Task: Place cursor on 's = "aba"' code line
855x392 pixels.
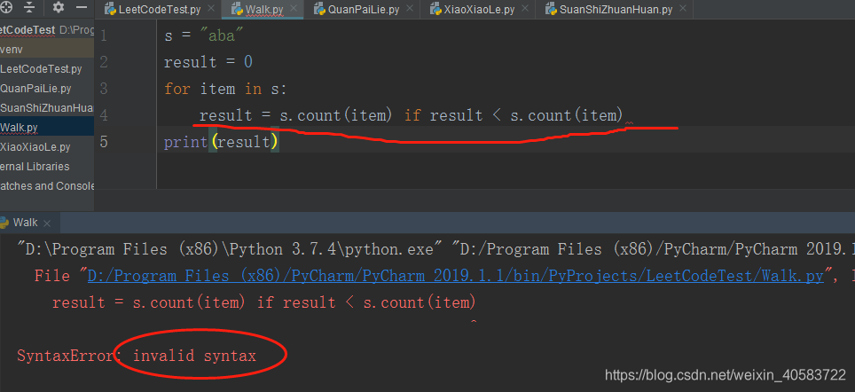Action: point(204,36)
